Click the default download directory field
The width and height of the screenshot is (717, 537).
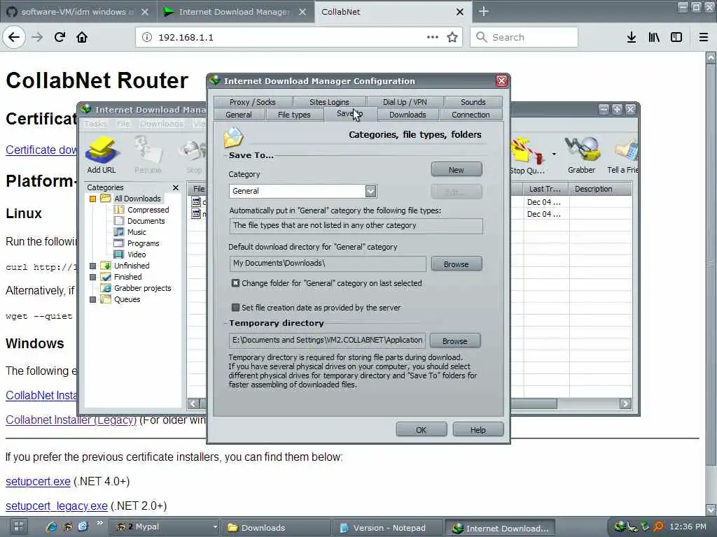(x=328, y=264)
